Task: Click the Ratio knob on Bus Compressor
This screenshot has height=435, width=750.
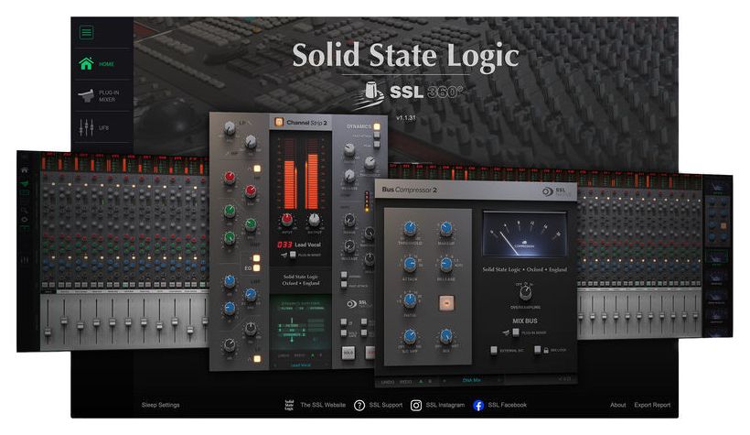Action: [410, 300]
